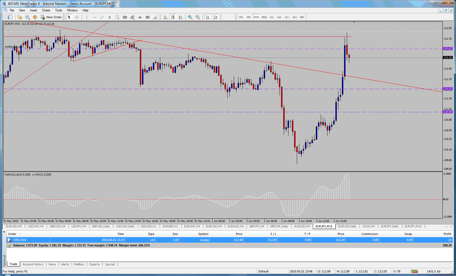The height and width of the screenshot is (276, 456).
Task: Open the Account History terminal tab
Action: (33, 264)
